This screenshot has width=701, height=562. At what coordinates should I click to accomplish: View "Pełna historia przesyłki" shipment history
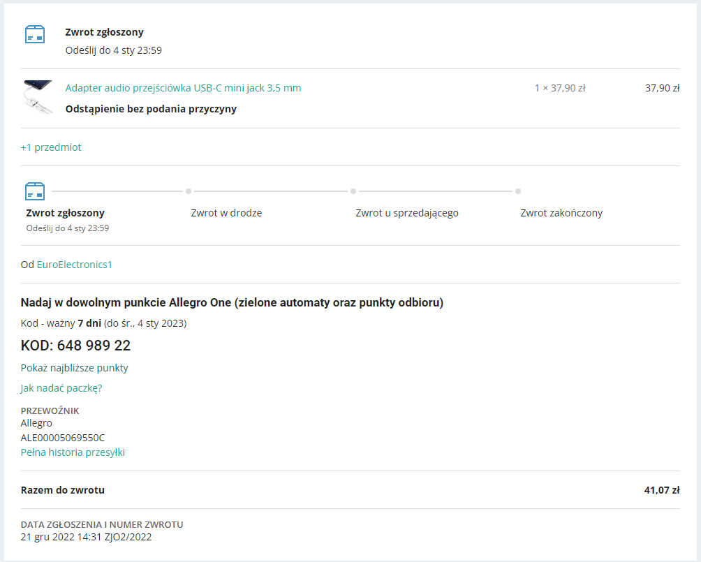pos(72,452)
